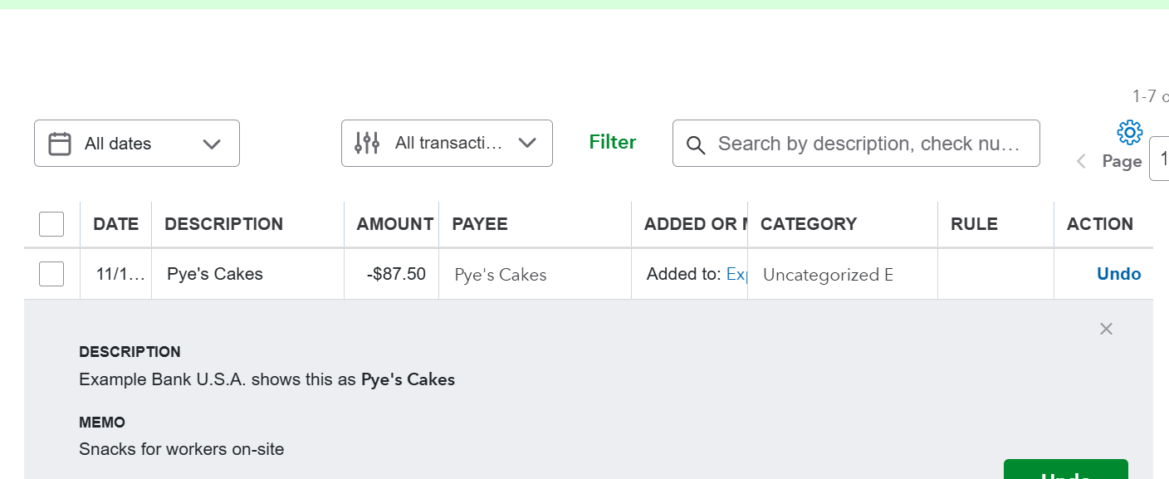Focus the search by description field
Screen dimensions: 1169x479
(x=868, y=144)
